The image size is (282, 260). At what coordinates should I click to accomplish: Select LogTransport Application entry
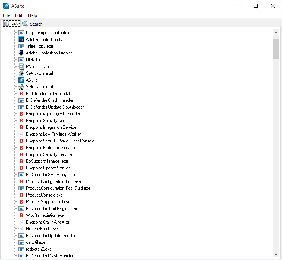48,33
